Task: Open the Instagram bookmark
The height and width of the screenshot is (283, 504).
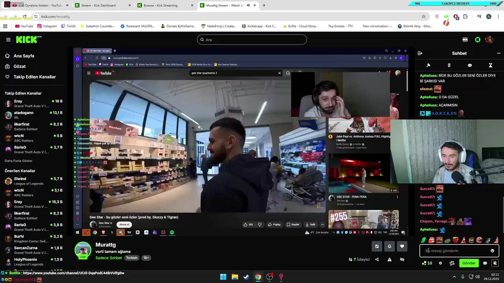Action: (47, 26)
